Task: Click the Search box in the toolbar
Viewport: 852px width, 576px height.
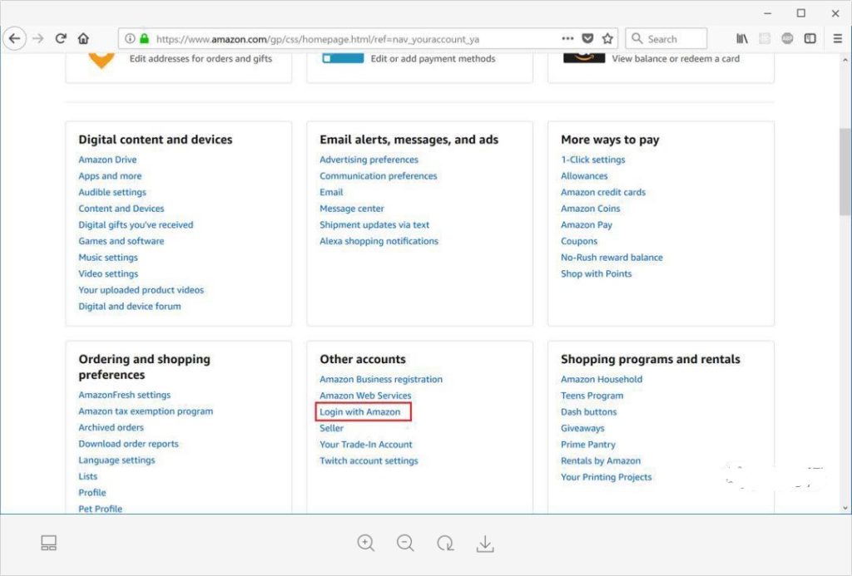Action: 666,38
